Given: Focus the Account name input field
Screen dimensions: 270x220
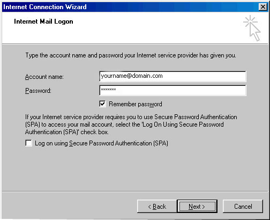Looking at the screenshot, I should 172,76.
